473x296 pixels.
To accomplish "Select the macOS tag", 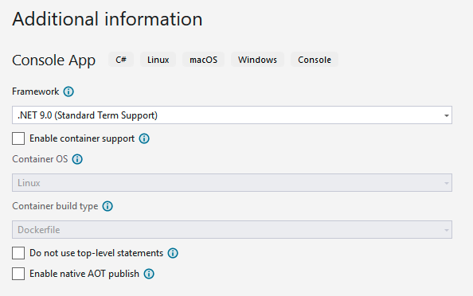I will 203,60.
